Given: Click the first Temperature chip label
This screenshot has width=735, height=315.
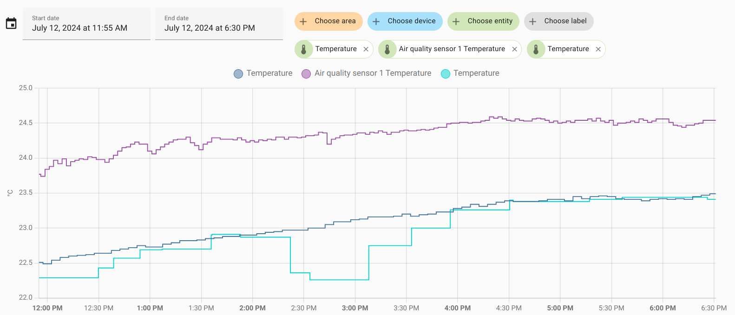Looking at the screenshot, I should [x=336, y=49].
